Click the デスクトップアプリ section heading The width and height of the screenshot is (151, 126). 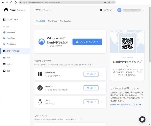tap(43, 61)
